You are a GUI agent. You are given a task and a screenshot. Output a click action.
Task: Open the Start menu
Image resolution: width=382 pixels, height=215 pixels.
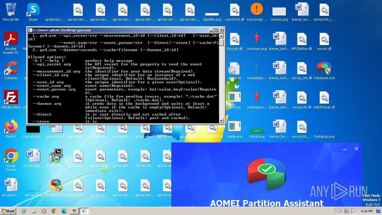[x=8, y=211]
